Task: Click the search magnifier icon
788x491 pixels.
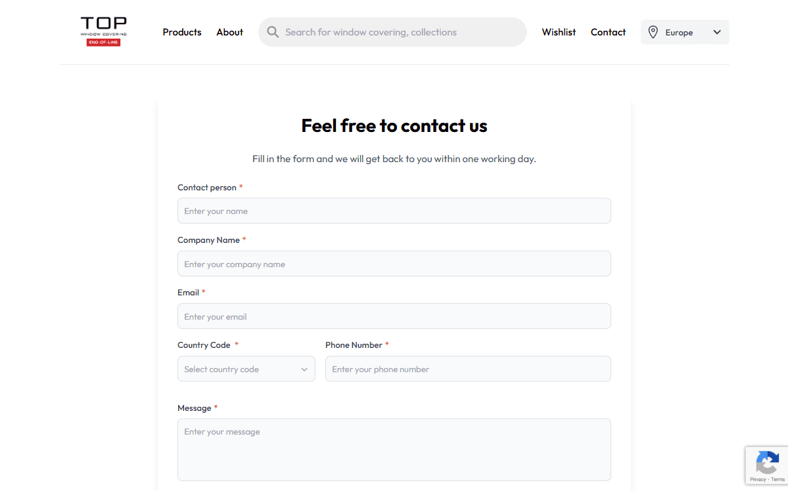Action: tap(273, 32)
